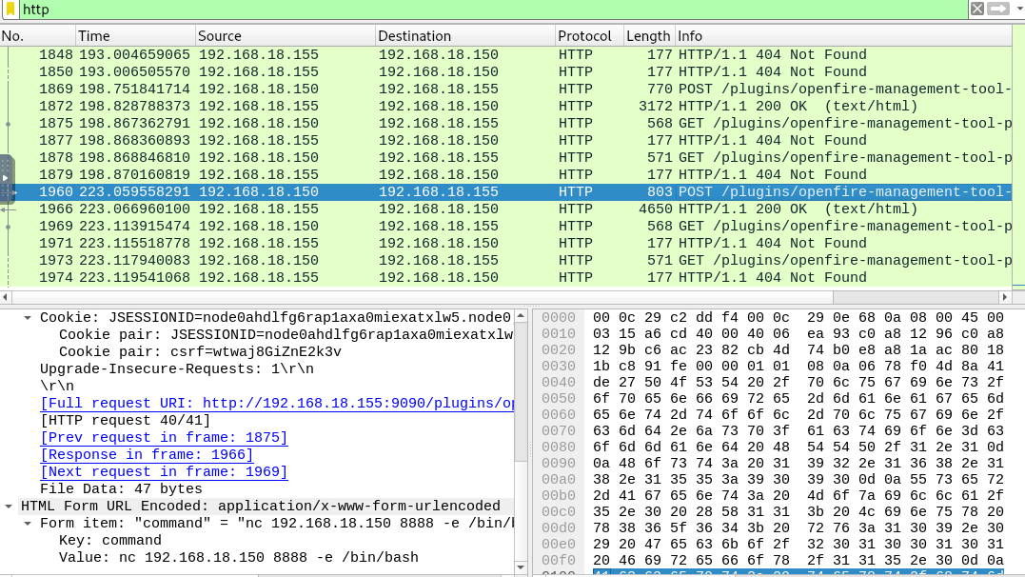Click details pane scroll down arrow
This screenshot has width=1025, height=577.
521,567
